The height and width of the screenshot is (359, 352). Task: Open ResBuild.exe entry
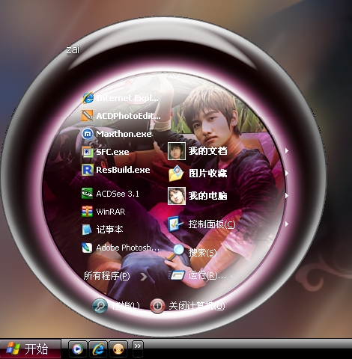click(x=116, y=170)
